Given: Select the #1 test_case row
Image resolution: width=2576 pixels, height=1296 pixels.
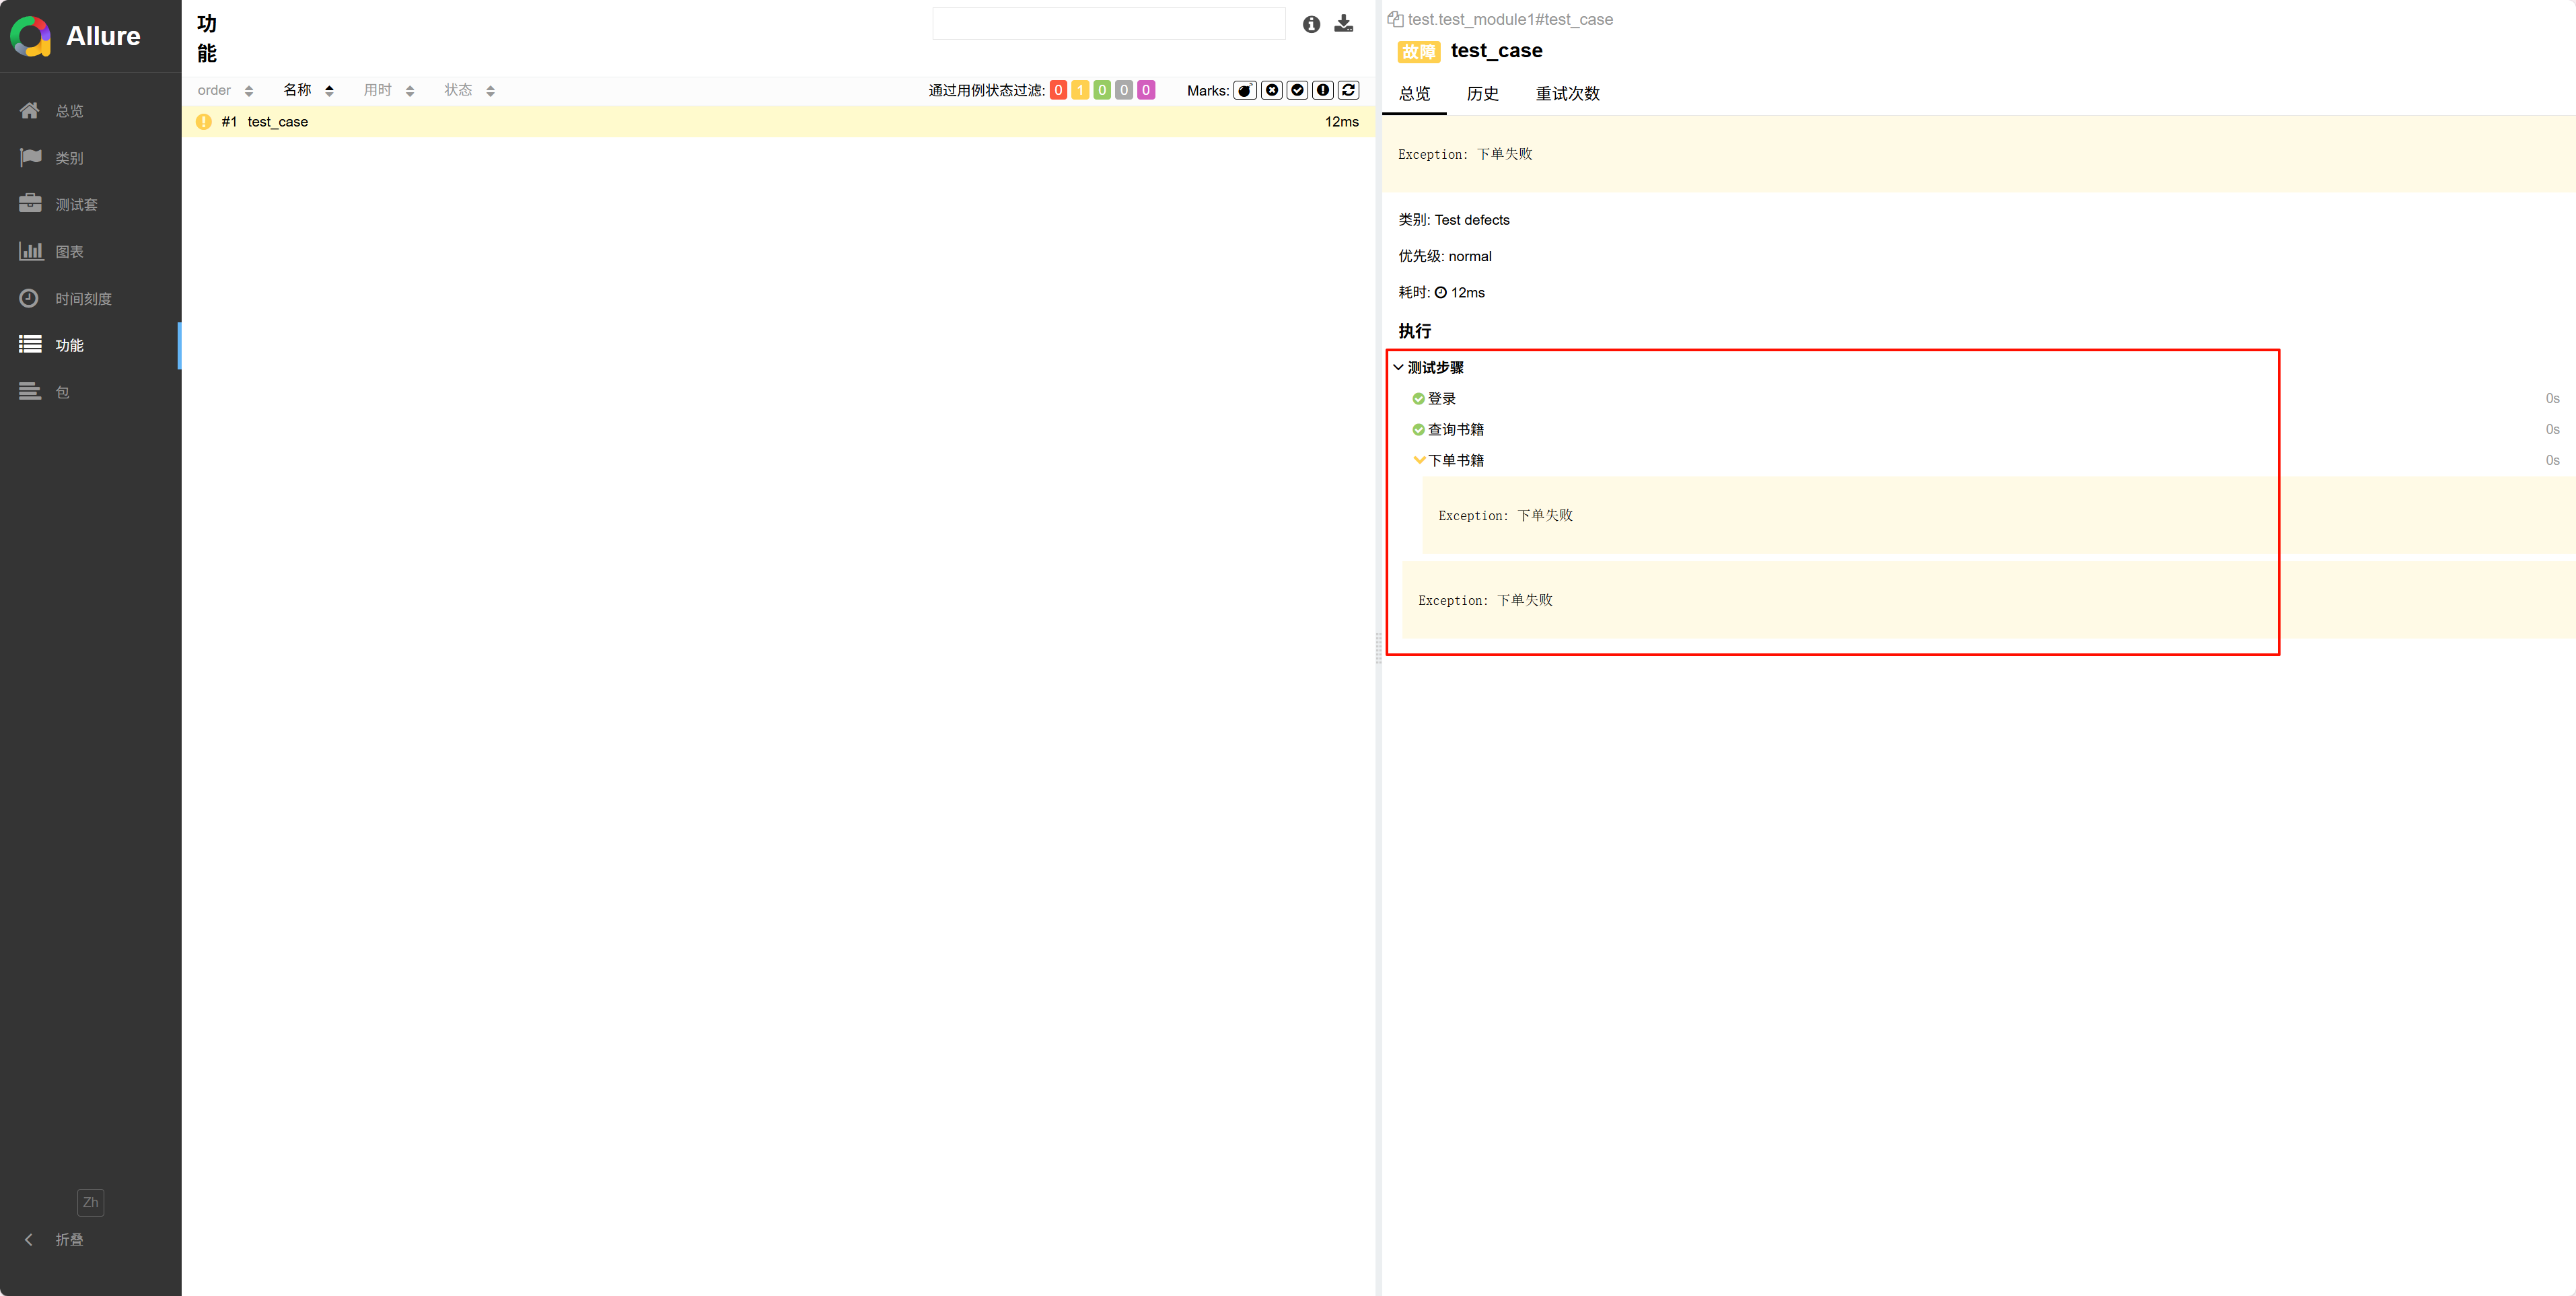Looking at the screenshot, I should pyautogui.click(x=778, y=122).
